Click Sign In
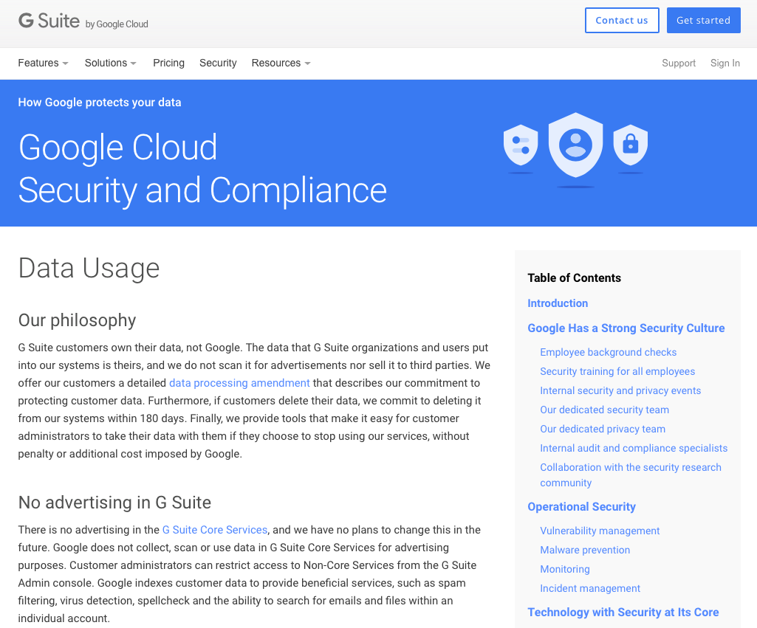Image resolution: width=757 pixels, height=628 pixels. click(725, 63)
